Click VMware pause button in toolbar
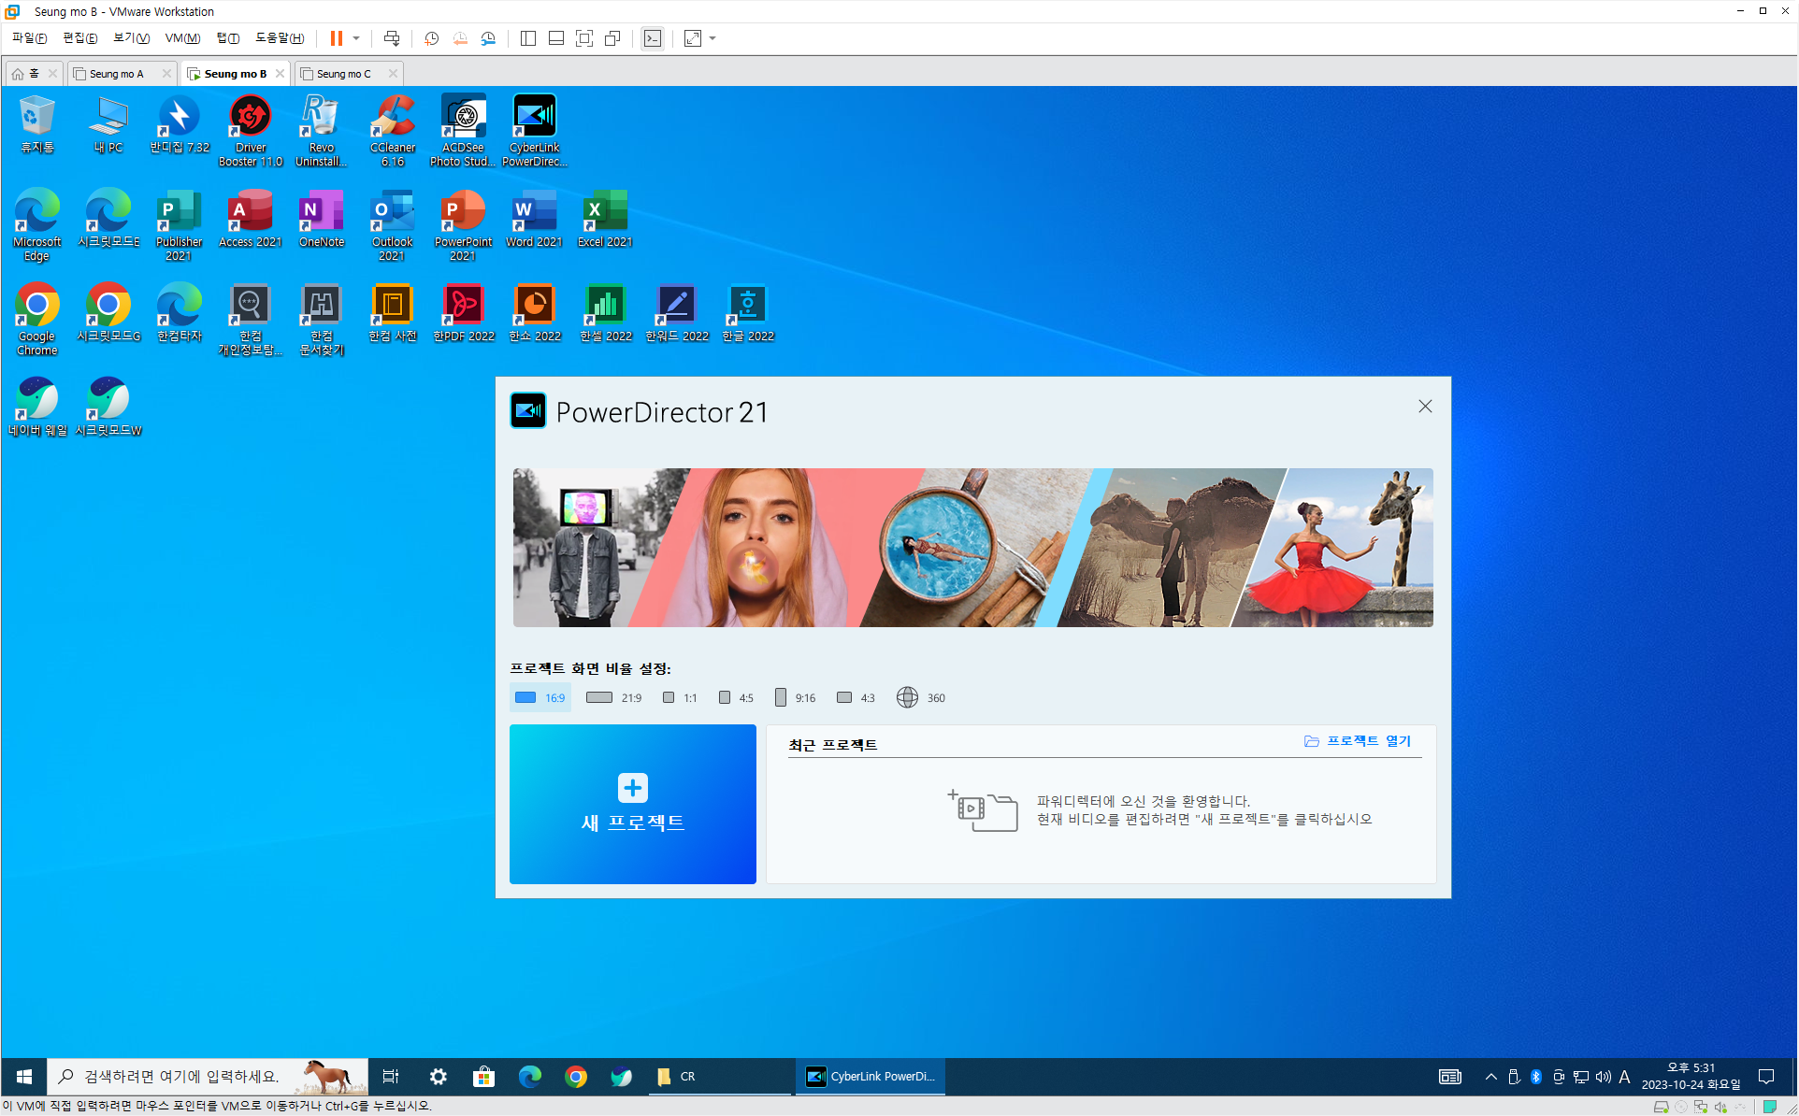 336,38
